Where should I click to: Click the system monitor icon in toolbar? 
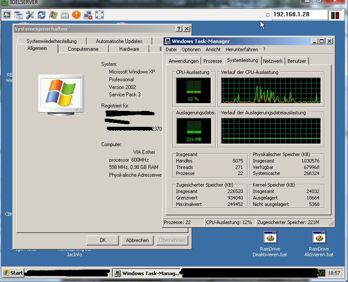click(7, 15)
